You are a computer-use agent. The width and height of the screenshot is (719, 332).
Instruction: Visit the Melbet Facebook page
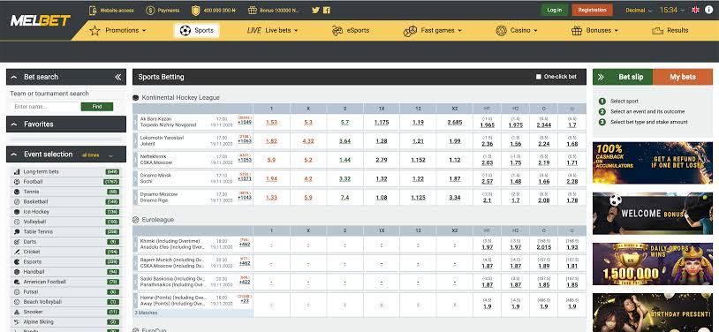coord(327,10)
